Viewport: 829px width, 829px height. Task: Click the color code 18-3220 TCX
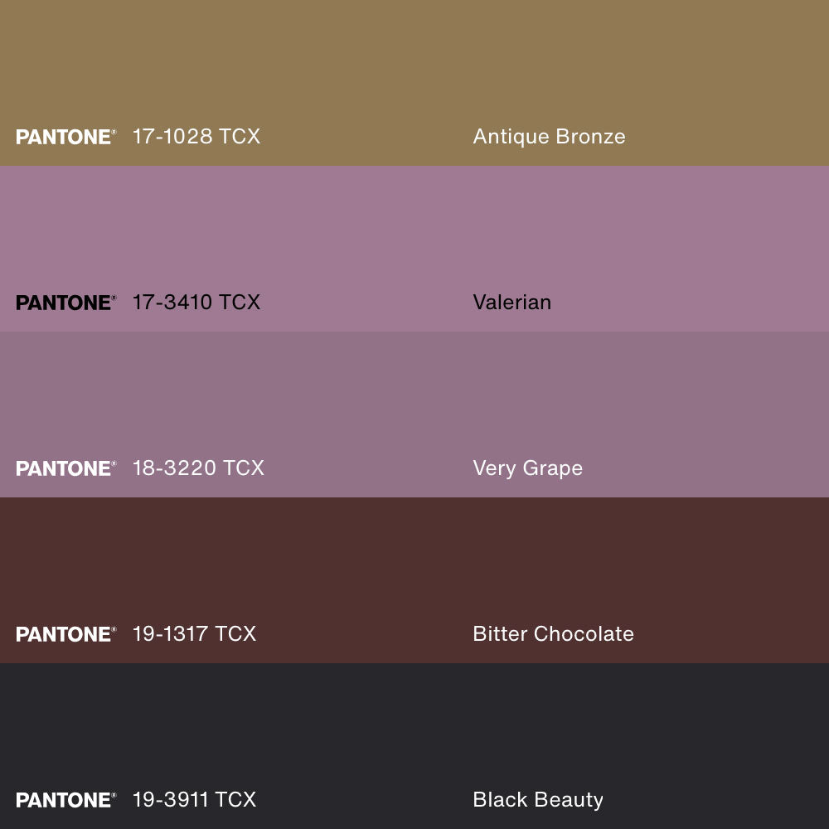tap(198, 468)
